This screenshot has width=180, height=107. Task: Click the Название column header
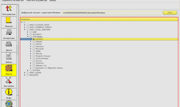pyautogui.click(x=99, y=19)
